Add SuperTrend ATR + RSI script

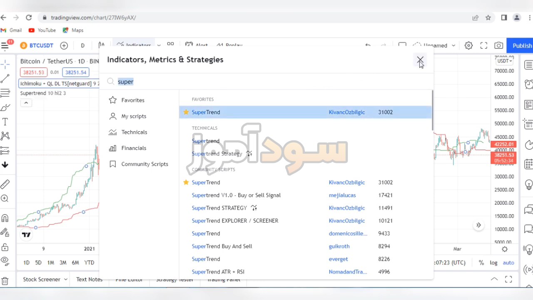tap(218, 272)
